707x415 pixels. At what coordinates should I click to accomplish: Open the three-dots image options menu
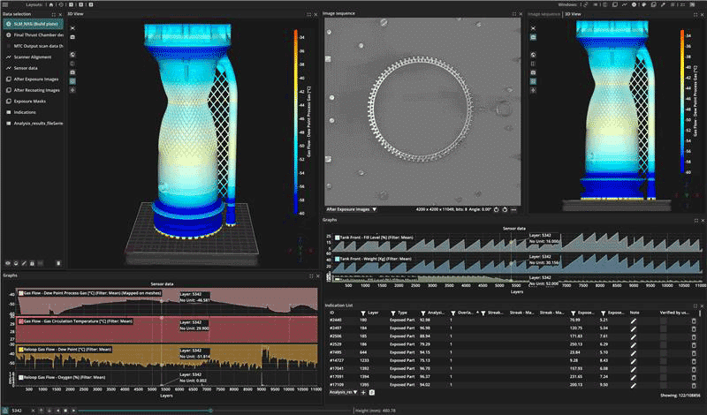click(514, 209)
